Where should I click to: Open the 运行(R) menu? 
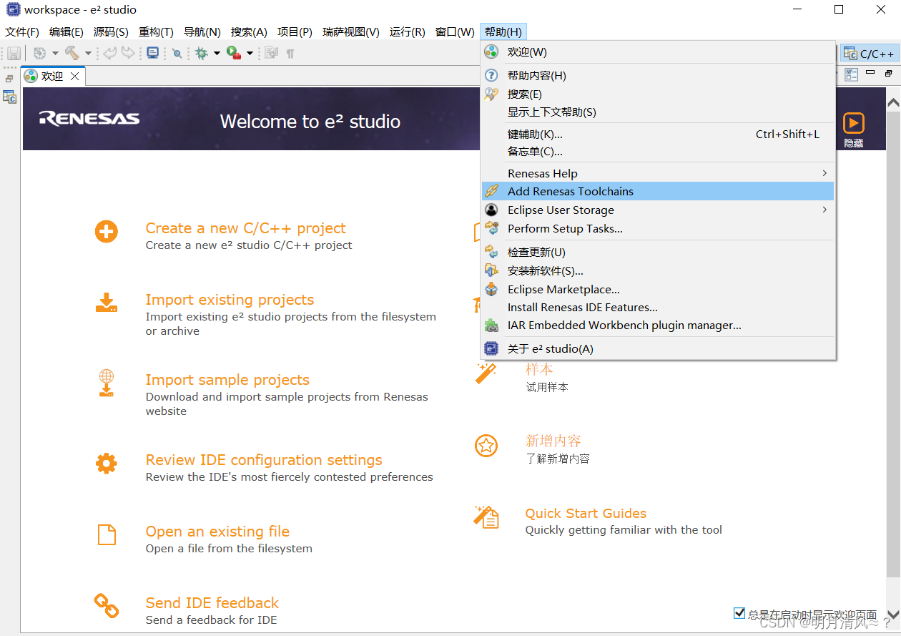click(408, 32)
